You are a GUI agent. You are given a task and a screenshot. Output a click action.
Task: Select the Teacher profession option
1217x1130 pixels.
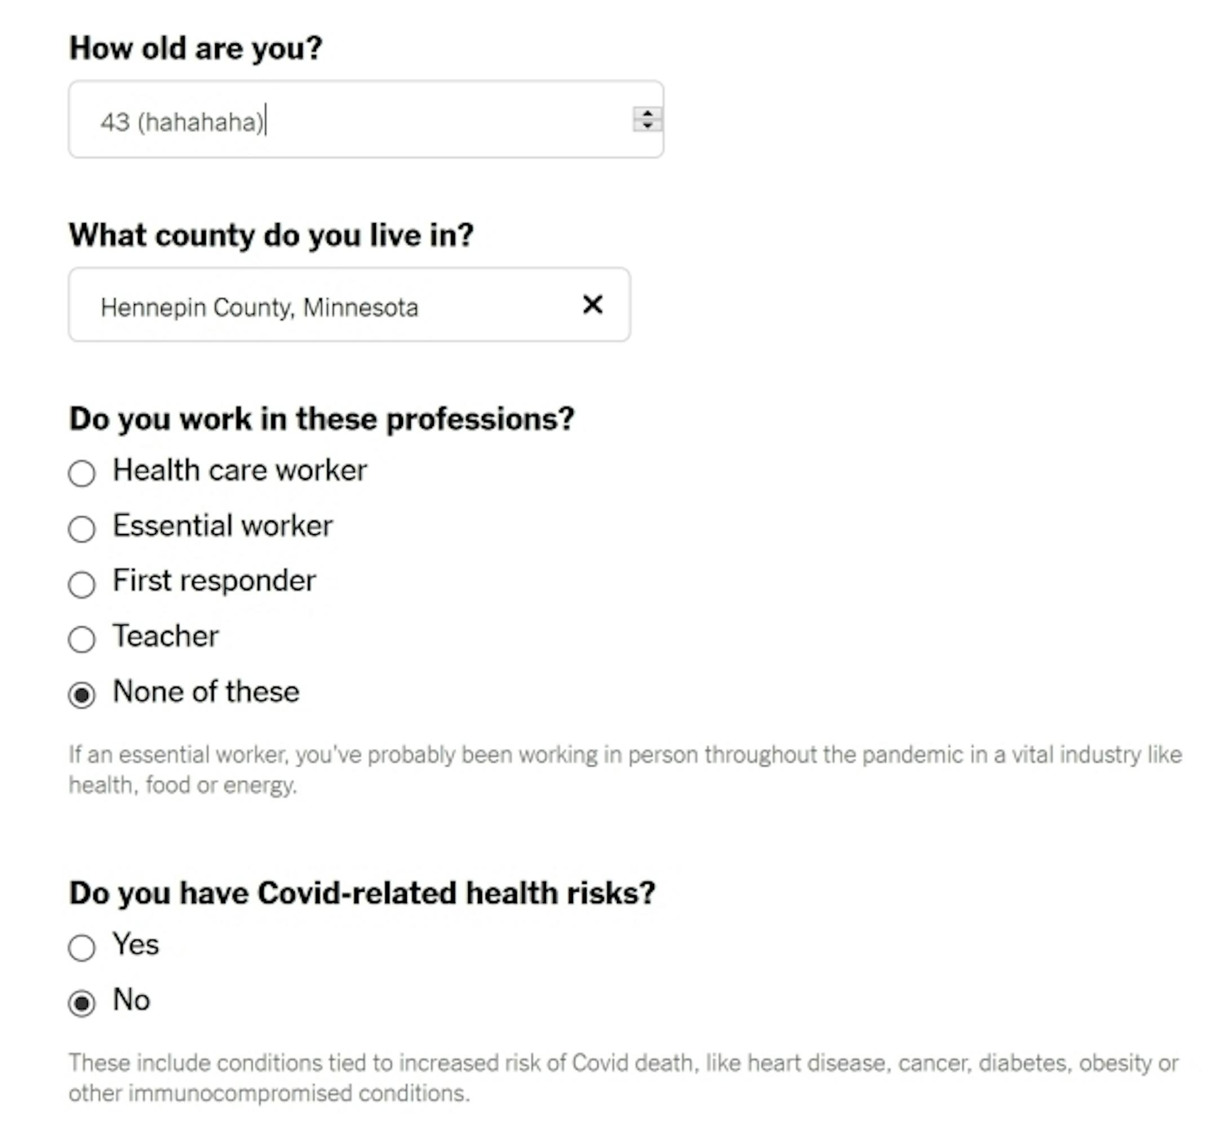(82, 639)
